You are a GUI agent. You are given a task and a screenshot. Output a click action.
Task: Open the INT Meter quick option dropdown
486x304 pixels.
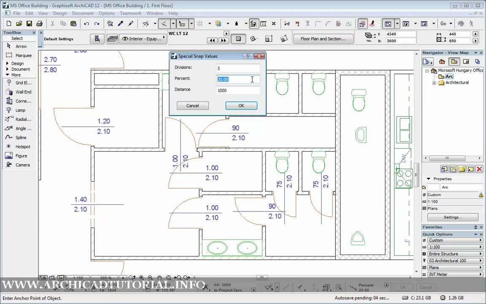pos(455,274)
